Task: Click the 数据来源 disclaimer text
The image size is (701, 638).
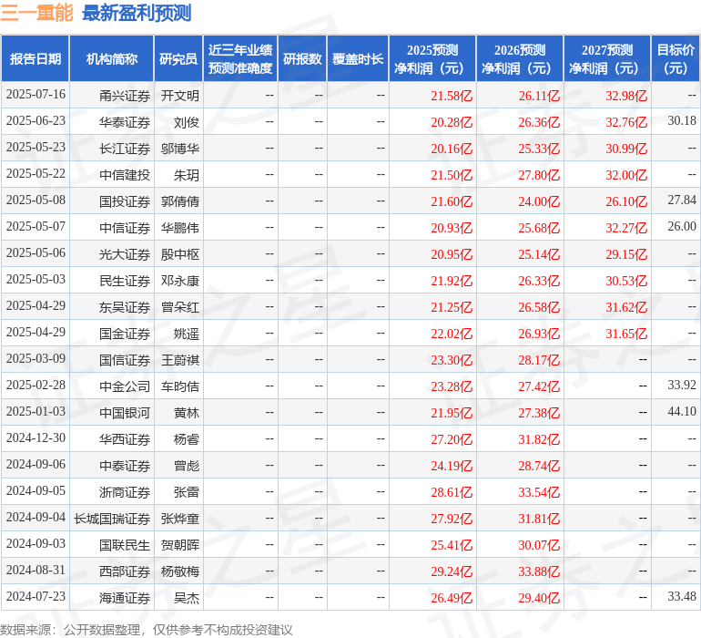Action: click(x=147, y=630)
